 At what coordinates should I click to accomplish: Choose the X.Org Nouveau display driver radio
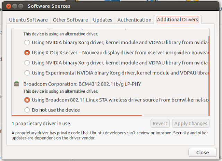point(27,53)
